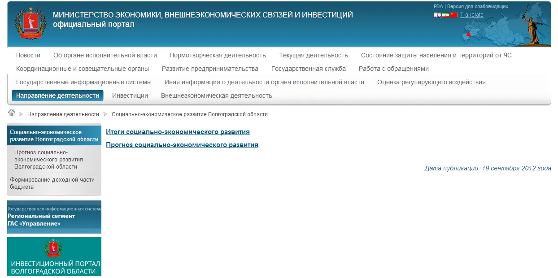This screenshot has height=278, width=558.
Task: Open Прогноз социально-экономического развития content link
Action: 182,145
